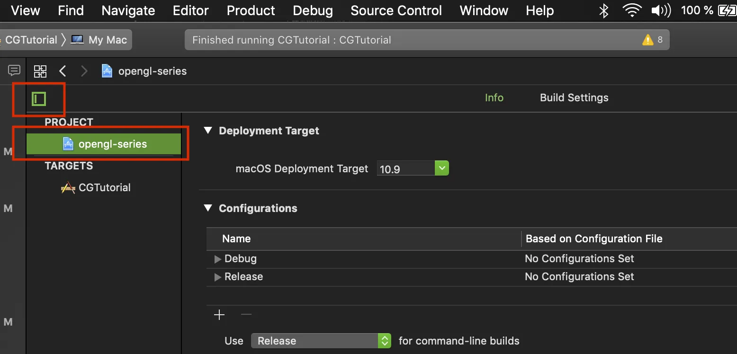Click the volume speaker icon
Image resolution: width=737 pixels, height=354 pixels.
(x=661, y=10)
